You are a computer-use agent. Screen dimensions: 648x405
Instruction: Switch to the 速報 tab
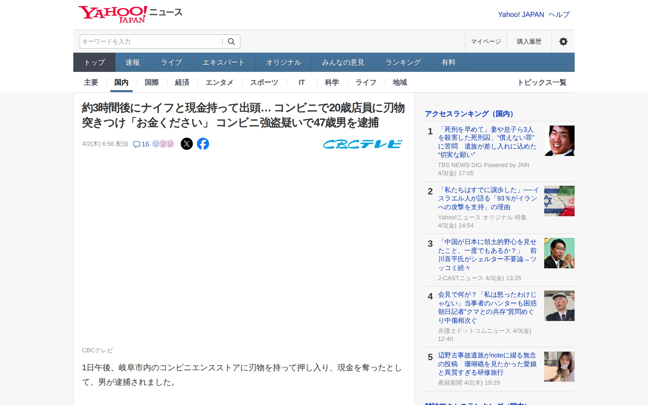click(132, 62)
